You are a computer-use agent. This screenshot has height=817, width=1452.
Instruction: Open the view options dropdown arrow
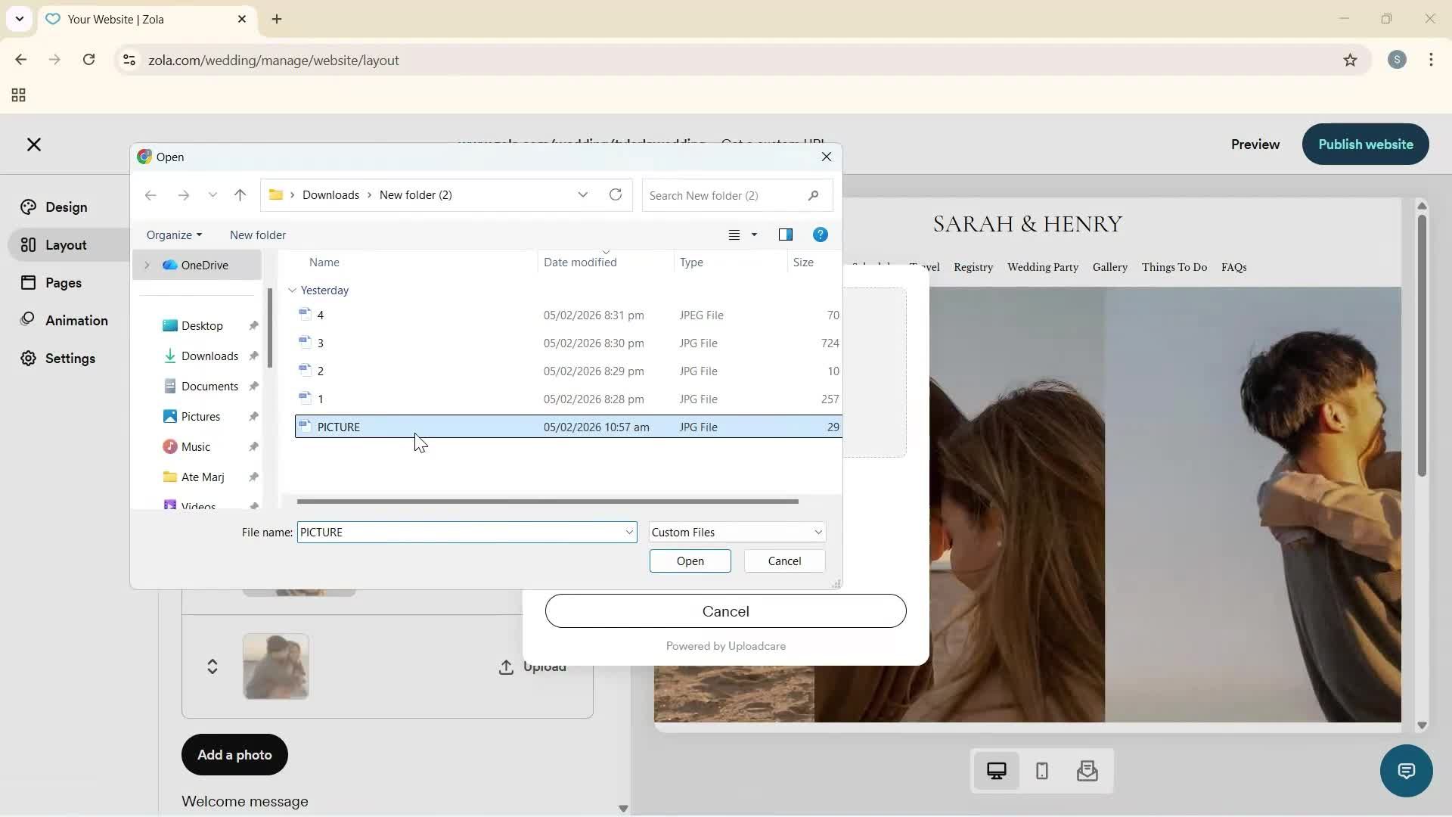(x=754, y=235)
